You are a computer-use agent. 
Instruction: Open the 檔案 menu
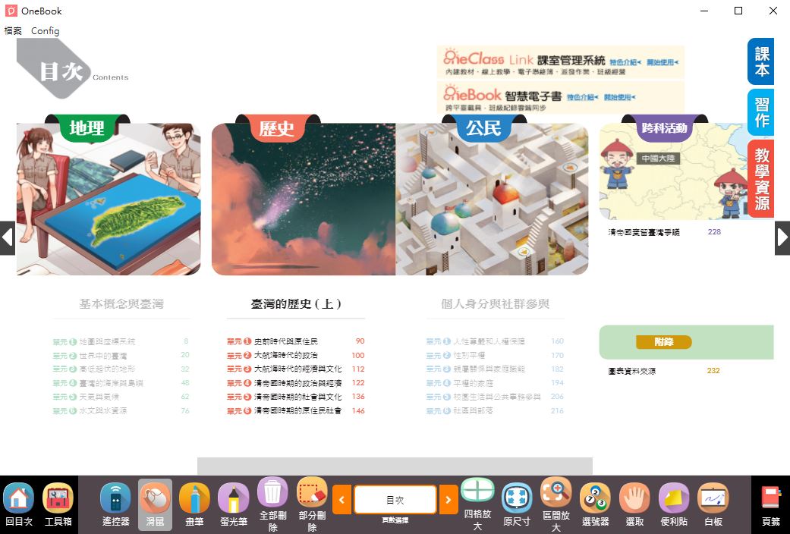tap(13, 31)
